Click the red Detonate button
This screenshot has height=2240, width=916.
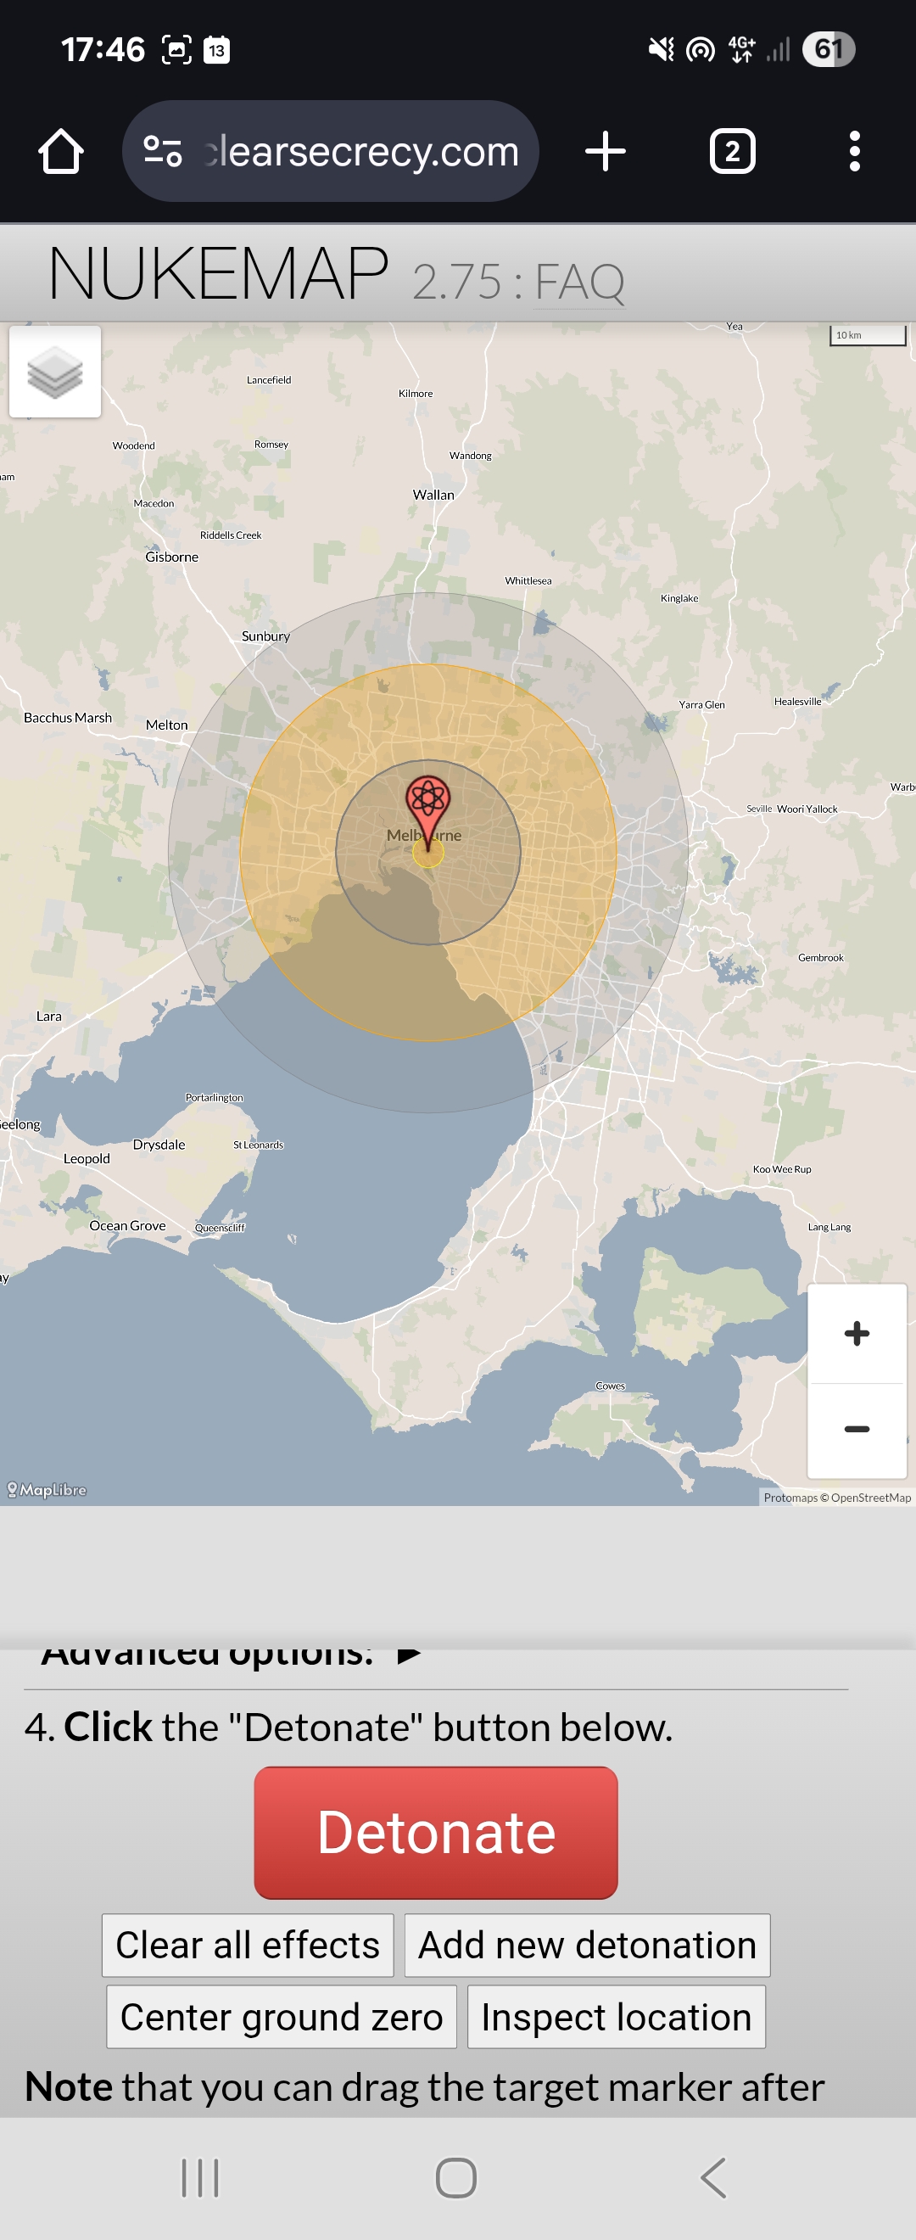435,1832
